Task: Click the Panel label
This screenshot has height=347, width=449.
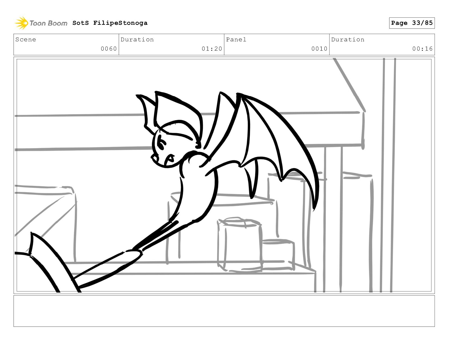Action: (236, 39)
